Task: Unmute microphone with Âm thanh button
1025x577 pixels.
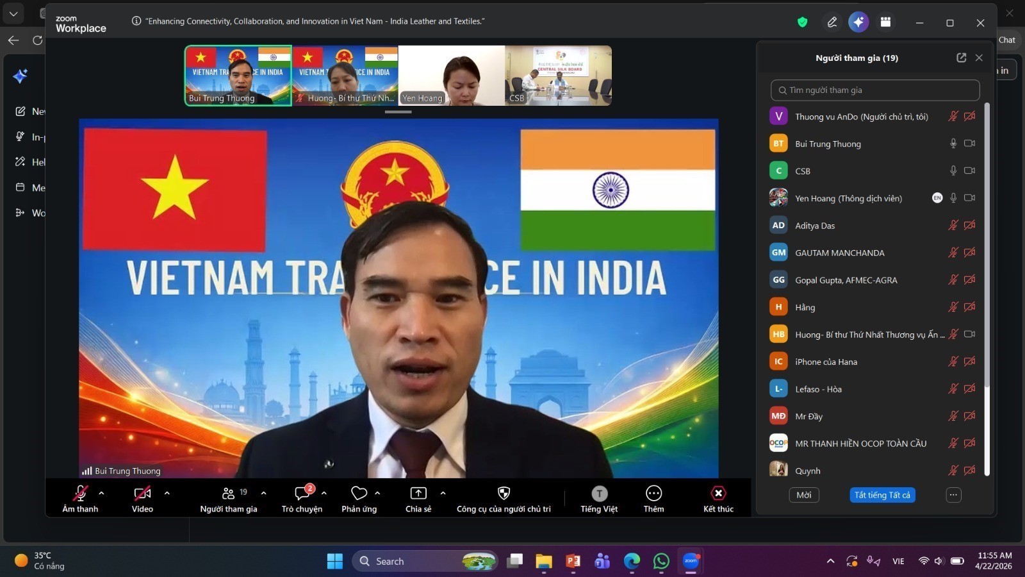Action: (x=80, y=494)
